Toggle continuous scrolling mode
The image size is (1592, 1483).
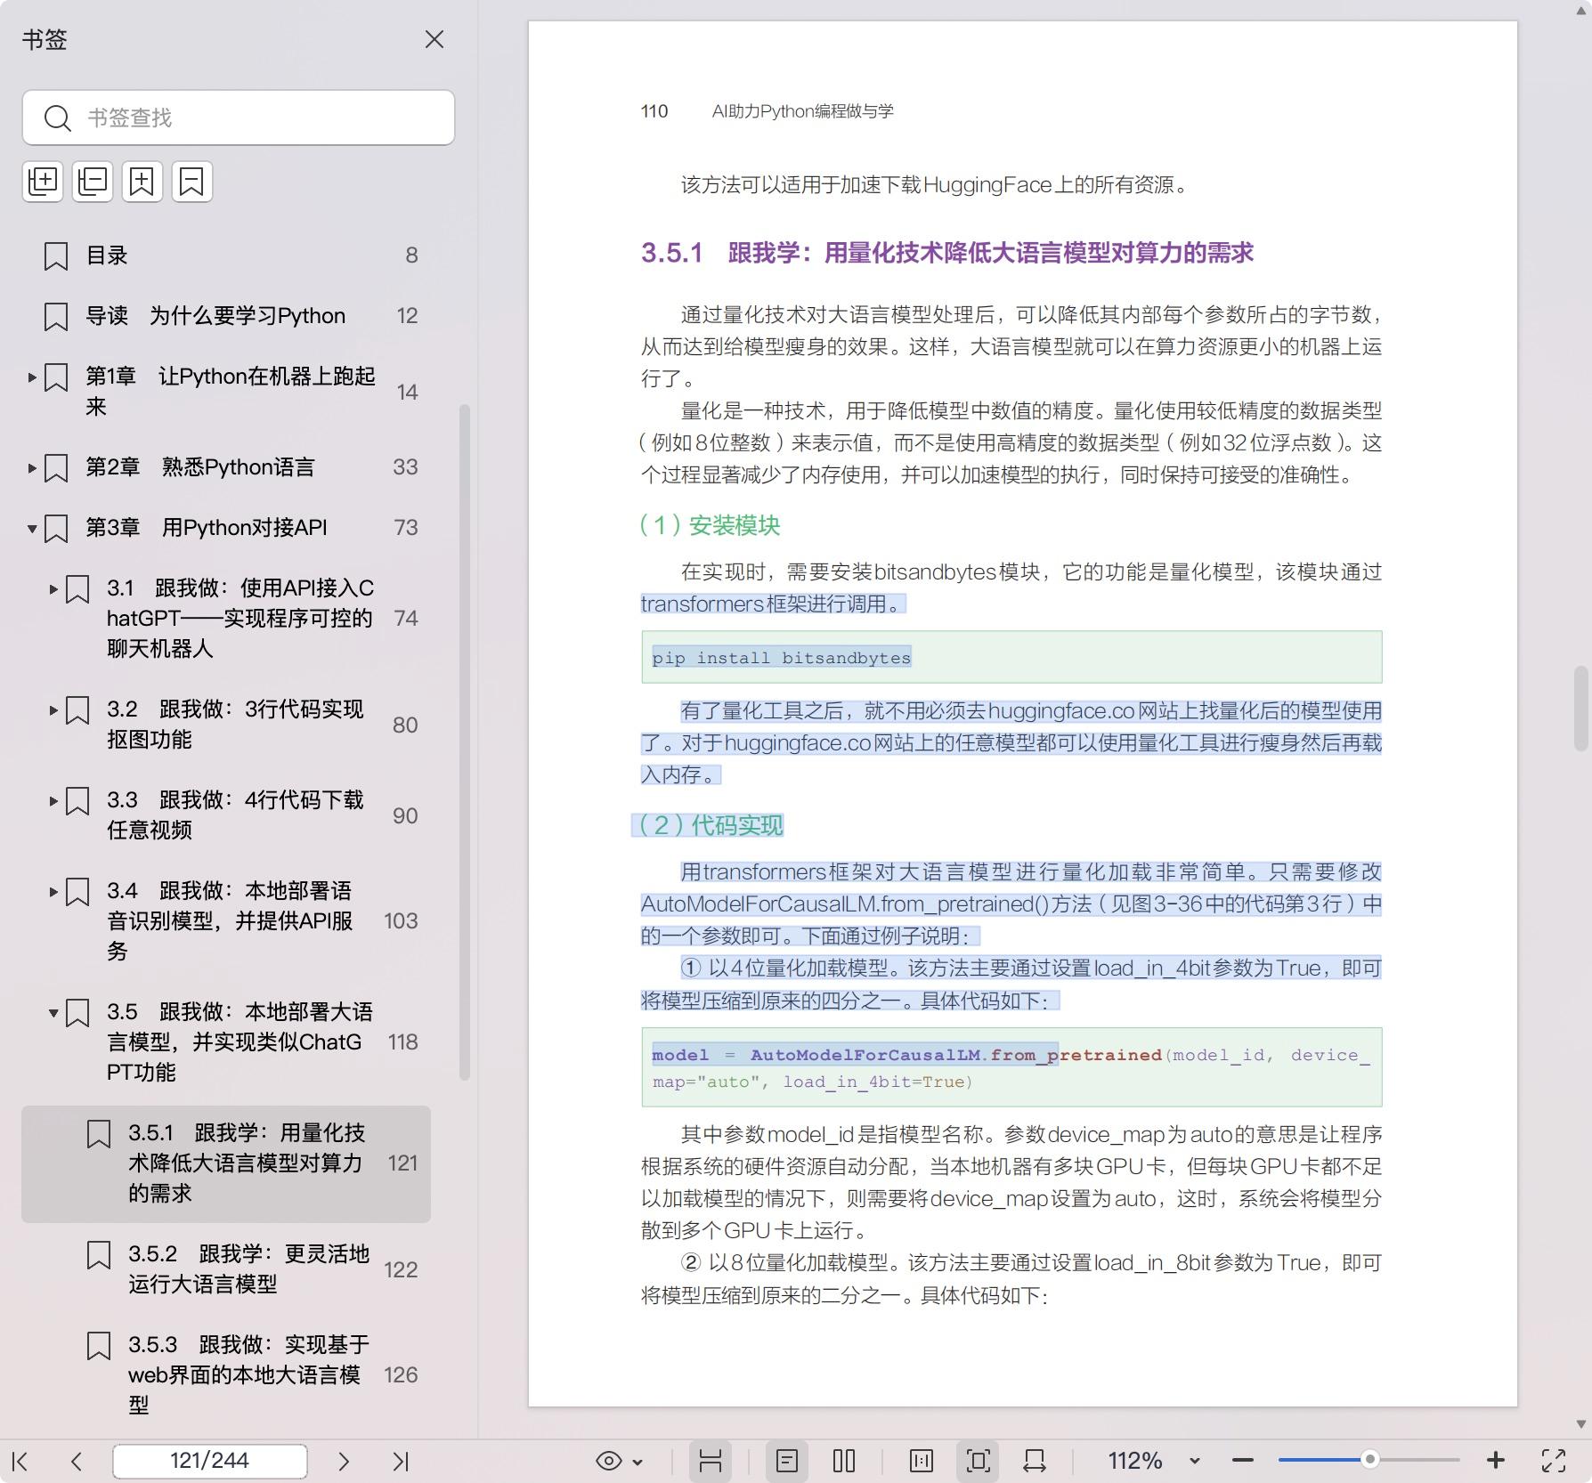[x=710, y=1461]
